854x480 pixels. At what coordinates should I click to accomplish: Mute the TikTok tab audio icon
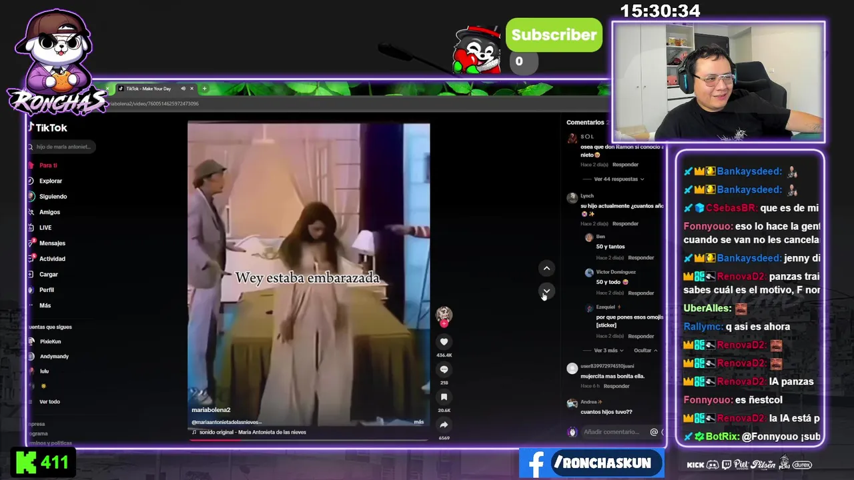[x=183, y=89]
